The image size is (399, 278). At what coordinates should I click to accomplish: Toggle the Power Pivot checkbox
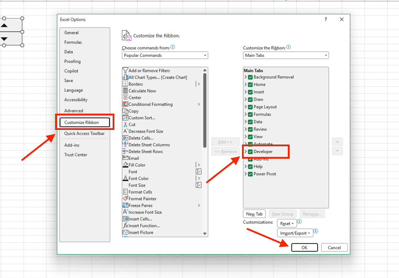[x=250, y=174]
